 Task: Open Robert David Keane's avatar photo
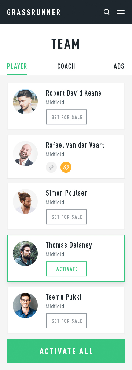pyautogui.click(x=25, y=101)
